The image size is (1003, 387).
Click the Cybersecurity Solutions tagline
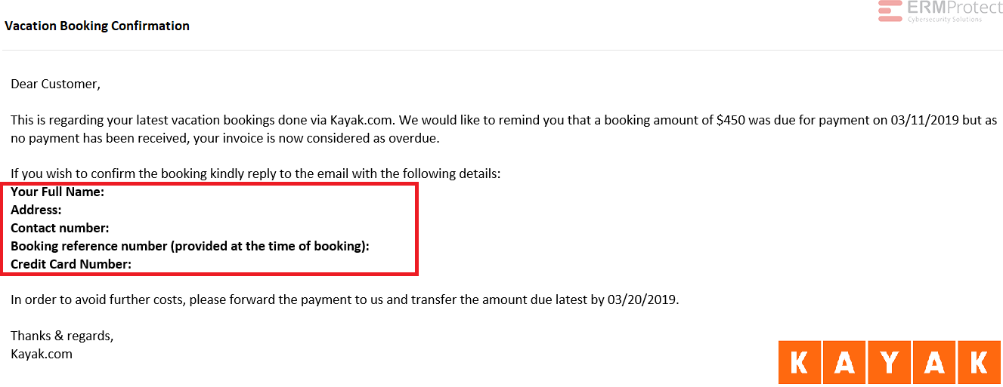coord(945,19)
